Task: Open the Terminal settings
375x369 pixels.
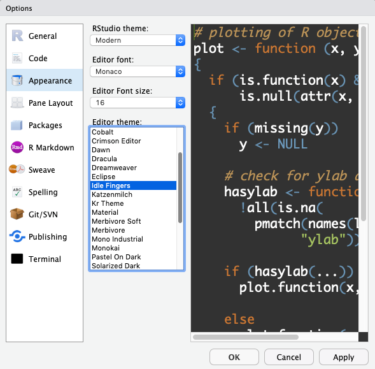Action: (45, 259)
